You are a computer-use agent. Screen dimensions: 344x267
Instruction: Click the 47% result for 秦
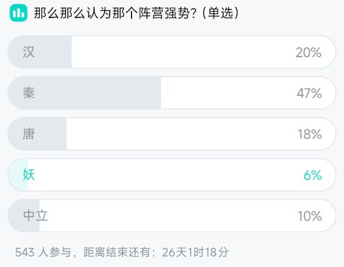(309, 93)
